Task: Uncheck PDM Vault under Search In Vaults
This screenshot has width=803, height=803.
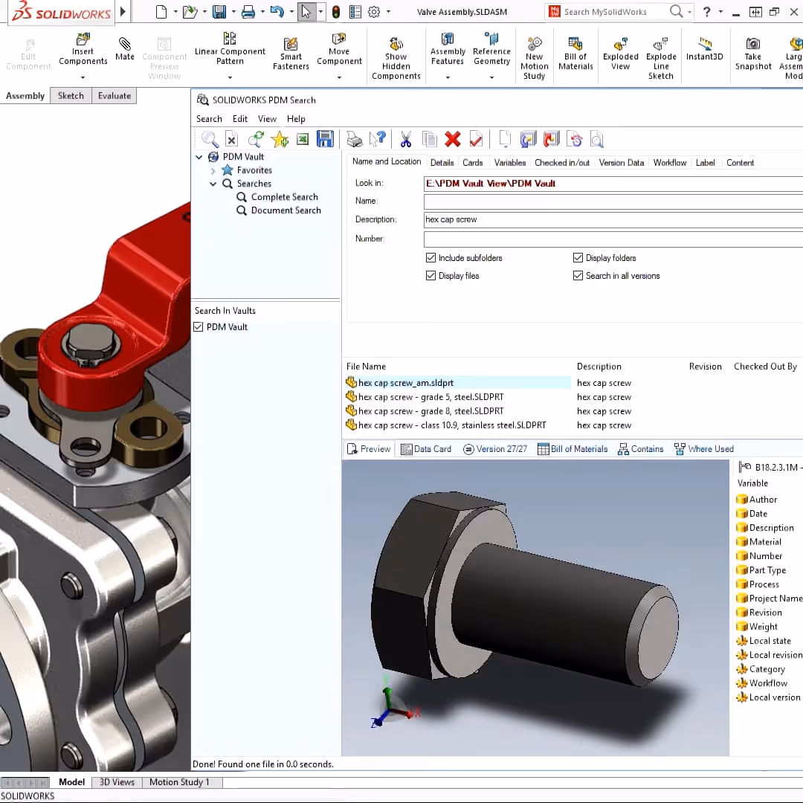Action: pyautogui.click(x=199, y=326)
